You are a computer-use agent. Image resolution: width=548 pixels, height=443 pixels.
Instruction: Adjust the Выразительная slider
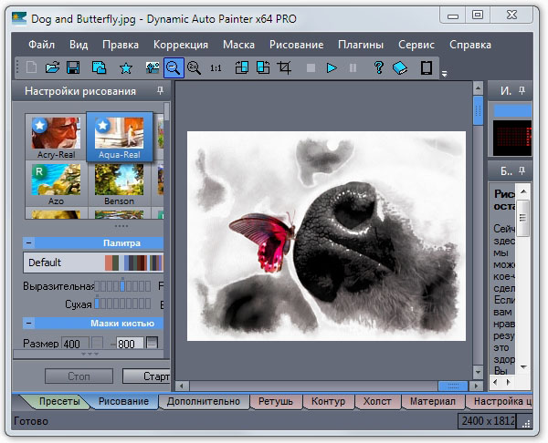point(124,286)
